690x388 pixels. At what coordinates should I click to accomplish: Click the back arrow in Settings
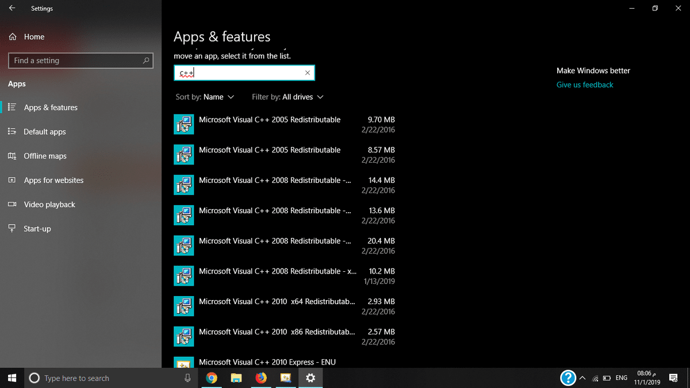pyautogui.click(x=12, y=9)
